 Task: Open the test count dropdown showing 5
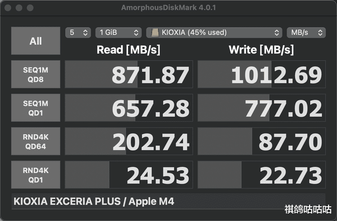[78, 33]
